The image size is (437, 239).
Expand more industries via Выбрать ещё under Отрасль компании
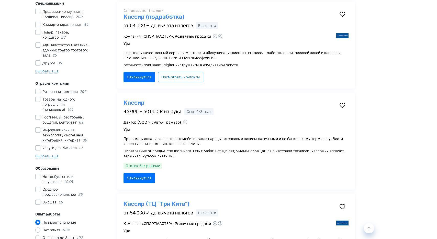[x=47, y=156]
